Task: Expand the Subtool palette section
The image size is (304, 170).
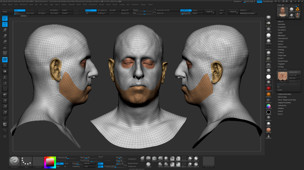Action: [x=281, y=21]
